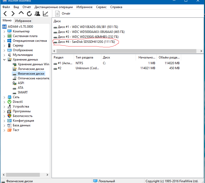
Task: Expand the Сеть tree node
Action: coord(4,97)
